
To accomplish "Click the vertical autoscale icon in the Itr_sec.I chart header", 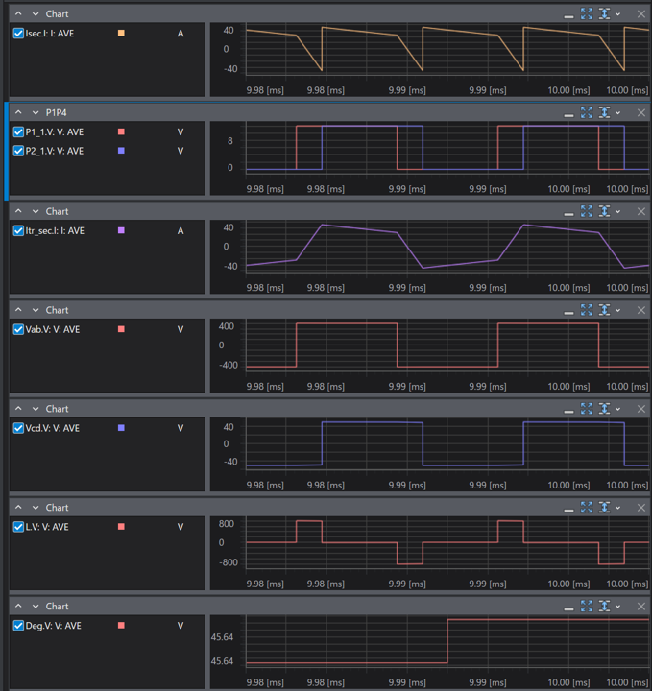I will [604, 212].
